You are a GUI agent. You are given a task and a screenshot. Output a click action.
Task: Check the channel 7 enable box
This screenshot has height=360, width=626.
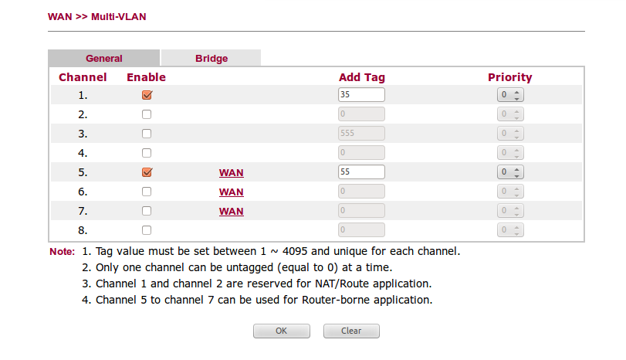pos(147,211)
